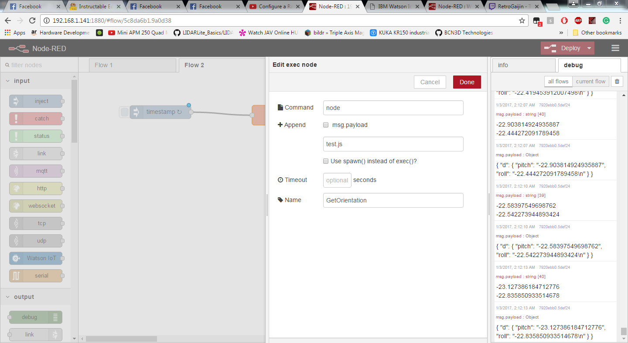
Task: Click the arguments field containing test.js
Action: coord(393,144)
